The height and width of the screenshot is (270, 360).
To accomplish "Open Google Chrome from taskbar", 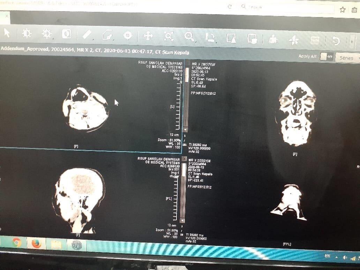I will click(x=17, y=242).
